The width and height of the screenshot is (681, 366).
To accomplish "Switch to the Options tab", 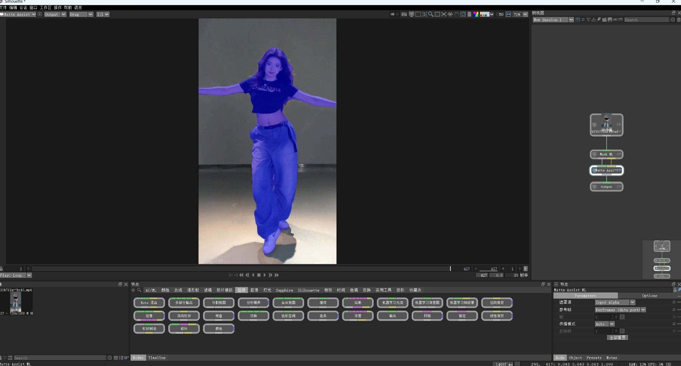I will coord(649,296).
